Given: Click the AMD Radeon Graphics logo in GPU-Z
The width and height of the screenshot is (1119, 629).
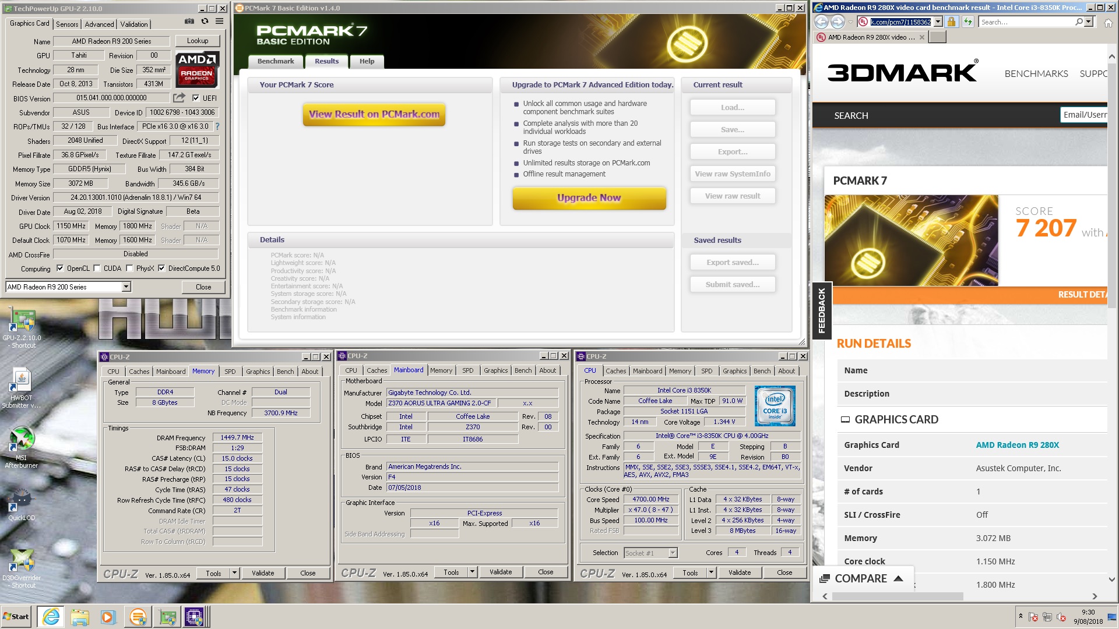Looking at the screenshot, I should click(x=197, y=69).
